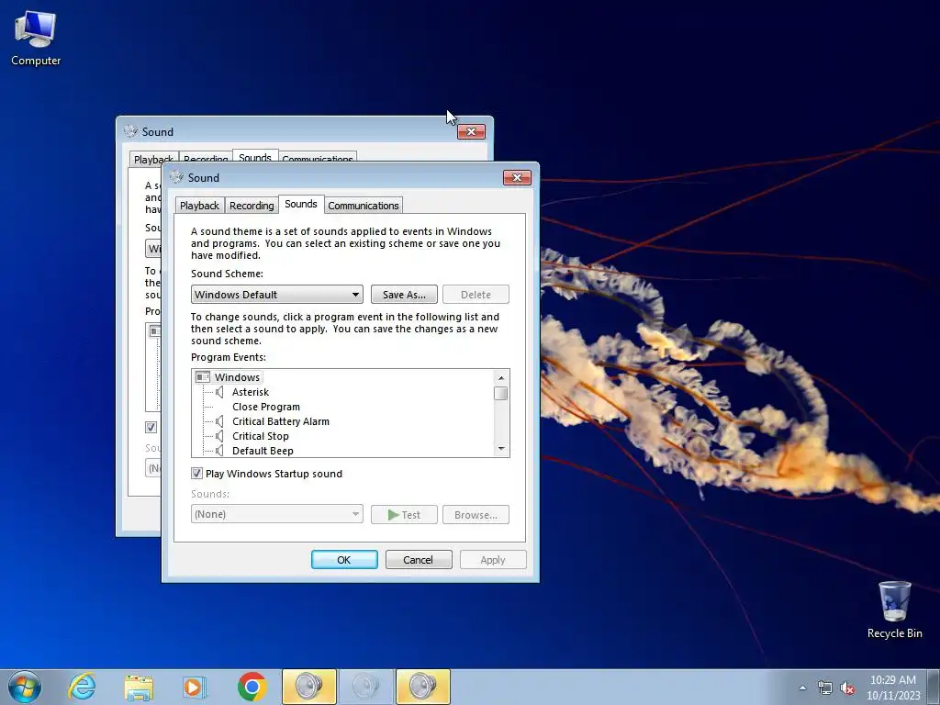Select the Critical Battery Alarm event
Screen dimensions: 940x705
click(281, 421)
